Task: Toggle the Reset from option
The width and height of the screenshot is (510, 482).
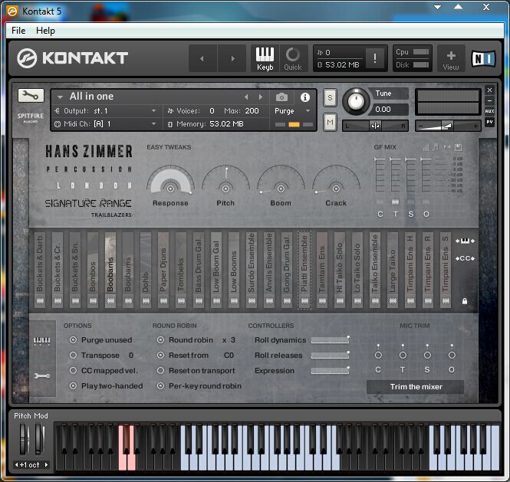Action: (x=160, y=356)
